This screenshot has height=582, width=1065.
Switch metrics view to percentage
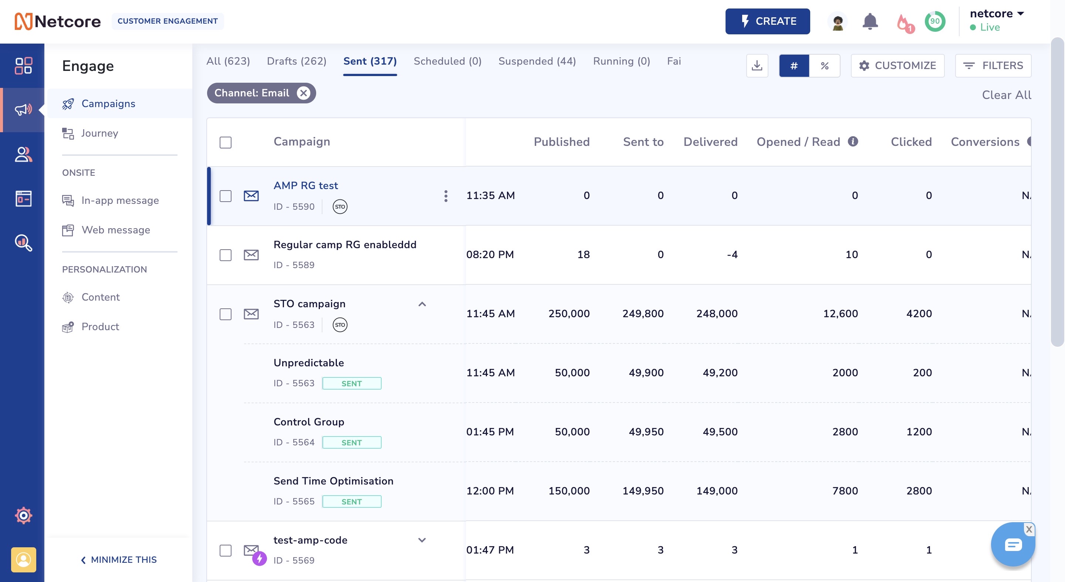tap(824, 66)
